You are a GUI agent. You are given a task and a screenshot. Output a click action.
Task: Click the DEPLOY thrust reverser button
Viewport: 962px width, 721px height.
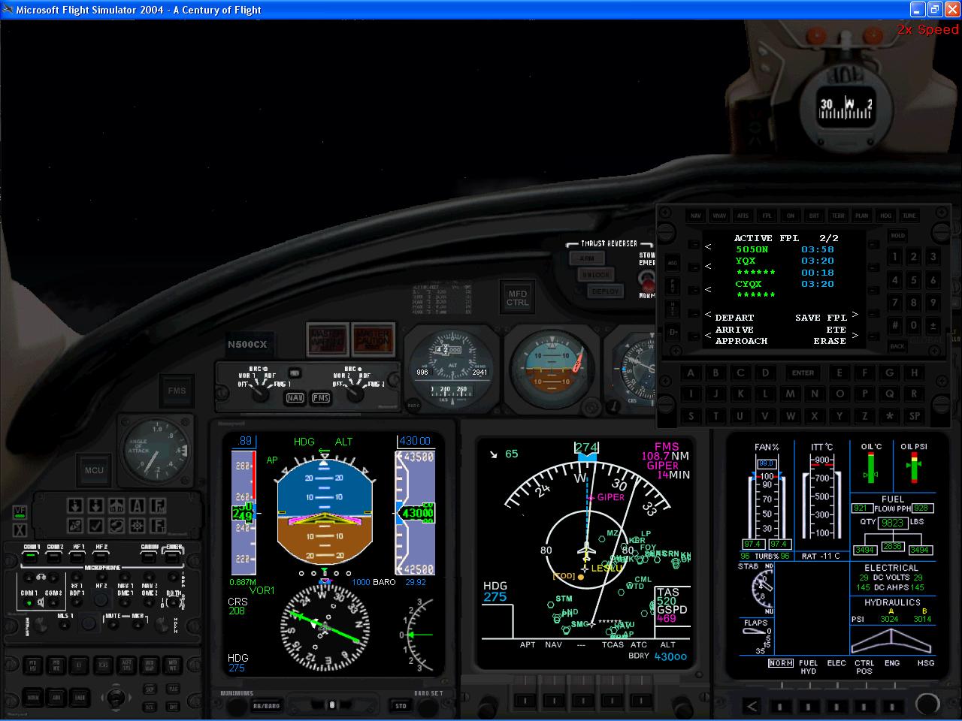pyautogui.click(x=606, y=291)
